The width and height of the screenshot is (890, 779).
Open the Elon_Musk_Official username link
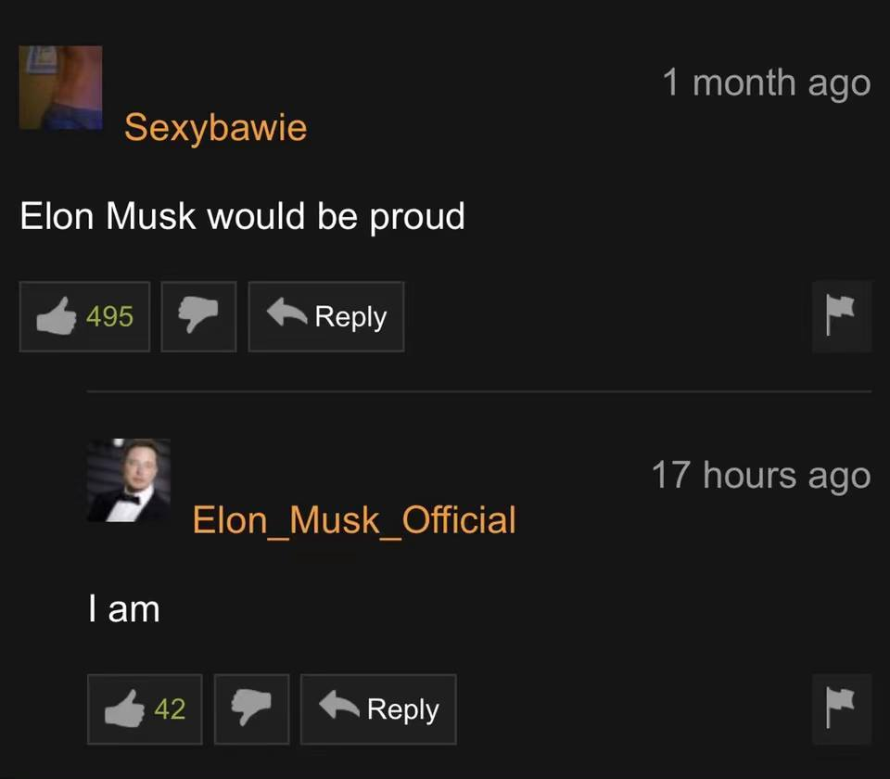click(x=354, y=520)
